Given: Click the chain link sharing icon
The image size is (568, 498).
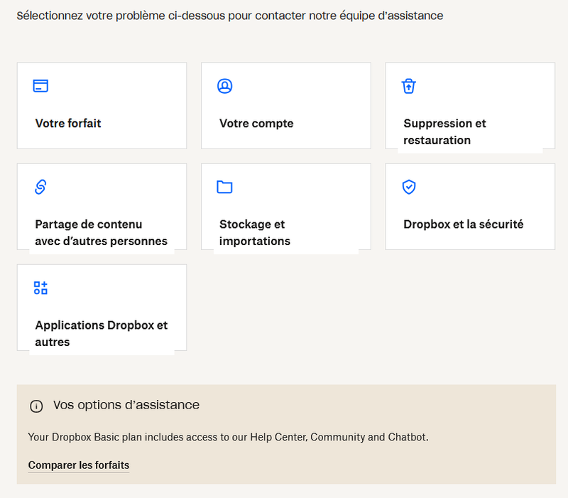Looking at the screenshot, I should click(40, 187).
